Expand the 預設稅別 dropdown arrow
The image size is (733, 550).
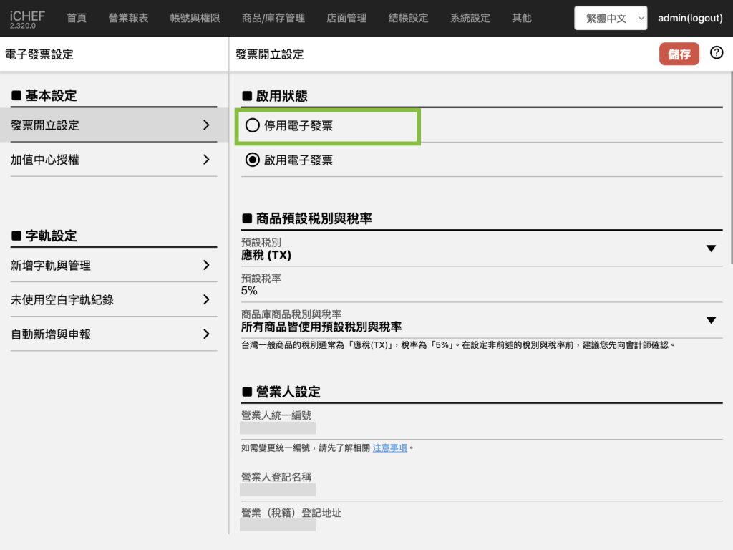711,249
